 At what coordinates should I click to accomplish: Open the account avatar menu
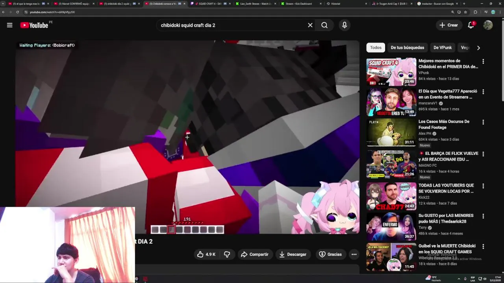(488, 25)
